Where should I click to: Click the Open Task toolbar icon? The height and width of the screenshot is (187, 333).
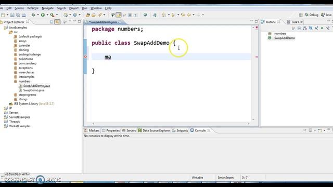point(94,15)
